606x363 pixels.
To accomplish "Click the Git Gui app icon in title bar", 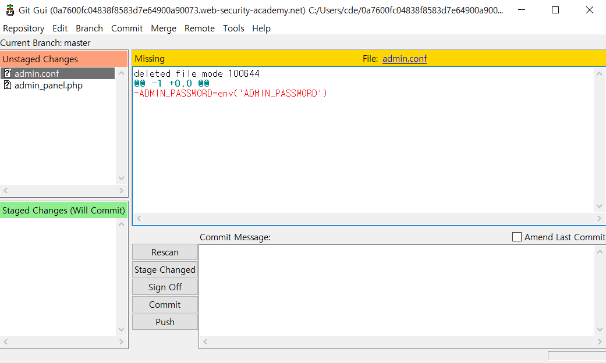I will [x=10, y=10].
